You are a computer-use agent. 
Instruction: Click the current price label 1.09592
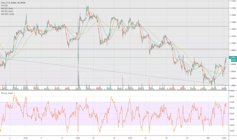click(x=233, y=58)
